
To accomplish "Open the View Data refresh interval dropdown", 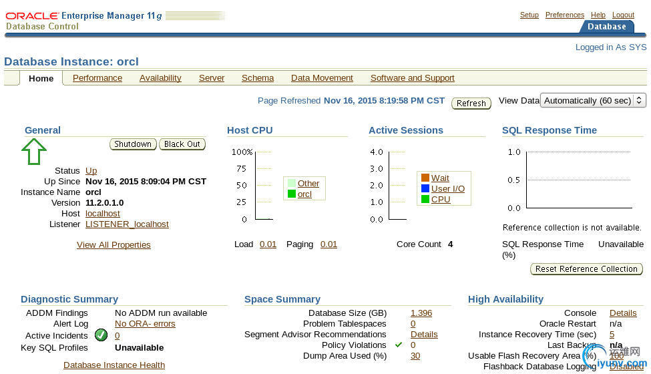I will (x=594, y=100).
